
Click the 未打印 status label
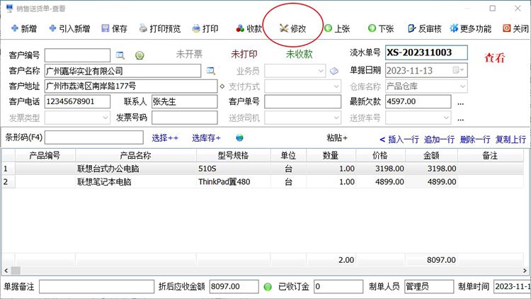click(244, 54)
